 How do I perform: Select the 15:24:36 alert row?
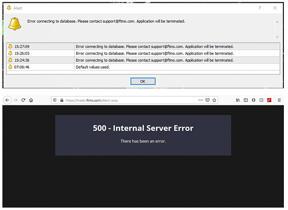(x=143, y=60)
